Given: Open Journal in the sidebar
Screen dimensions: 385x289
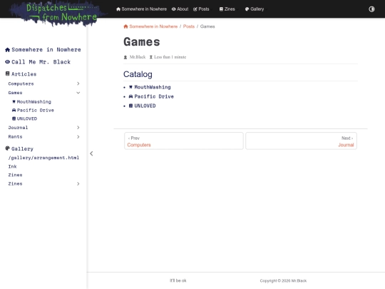Looking at the screenshot, I should (18, 128).
